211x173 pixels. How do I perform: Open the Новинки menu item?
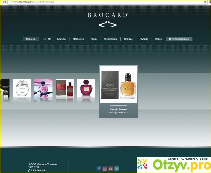pos(31,39)
